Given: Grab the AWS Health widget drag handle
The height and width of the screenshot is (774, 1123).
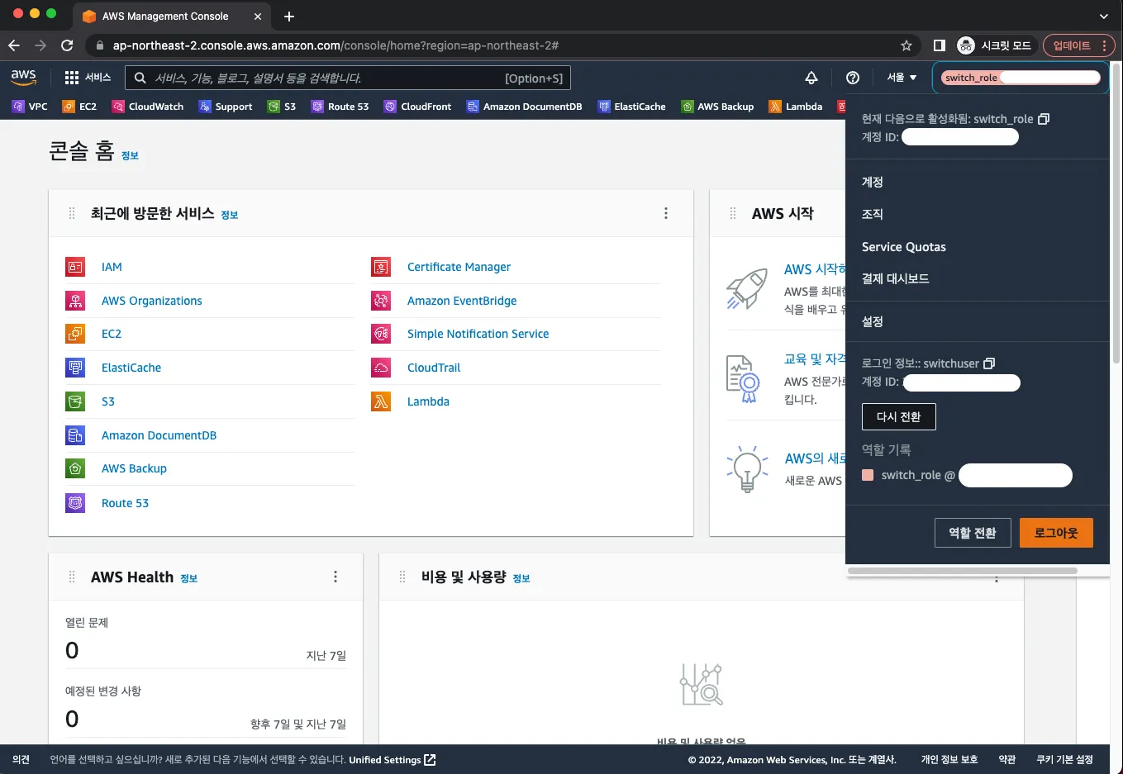Looking at the screenshot, I should point(72,577).
